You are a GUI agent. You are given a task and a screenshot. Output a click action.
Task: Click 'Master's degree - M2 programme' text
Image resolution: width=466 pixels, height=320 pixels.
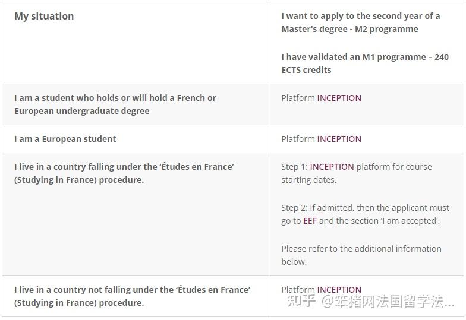click(349, 29)
